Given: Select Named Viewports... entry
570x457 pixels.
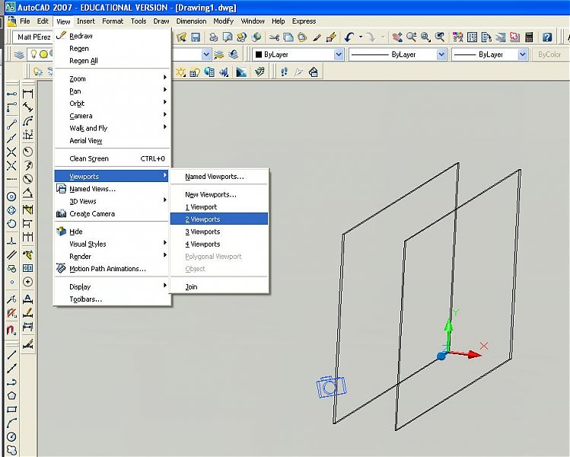Looking at the screenshot, I should click(219, 177).
